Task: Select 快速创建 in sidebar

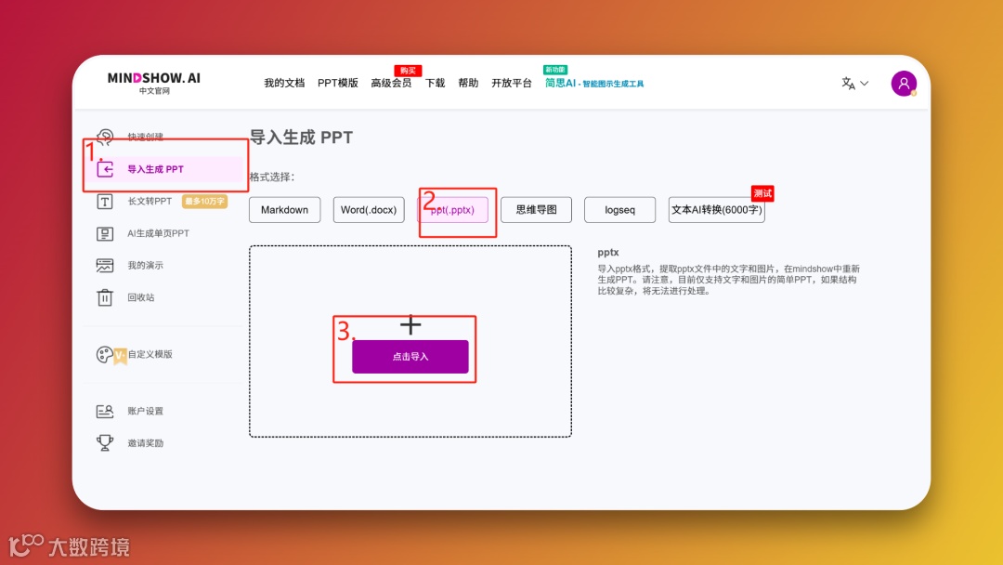Action: click(145, 137)
